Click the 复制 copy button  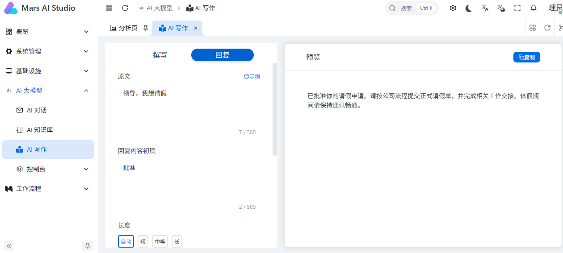[527, 57]
